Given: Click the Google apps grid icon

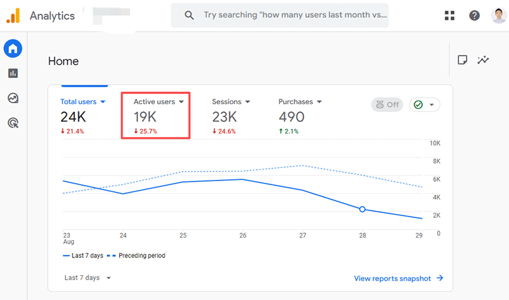Looking at the screenshot, I should [x=449, y=15].
